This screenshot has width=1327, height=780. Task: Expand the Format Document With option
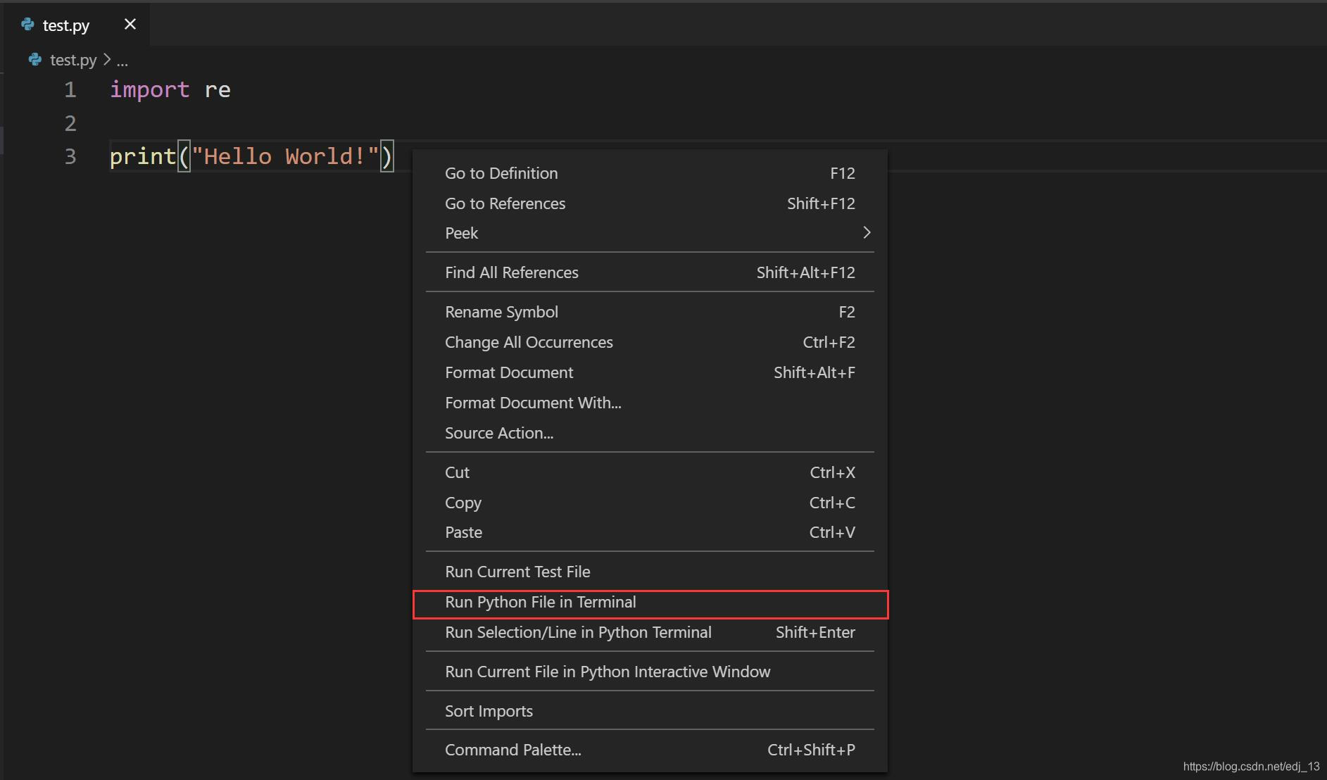[533, 402]
